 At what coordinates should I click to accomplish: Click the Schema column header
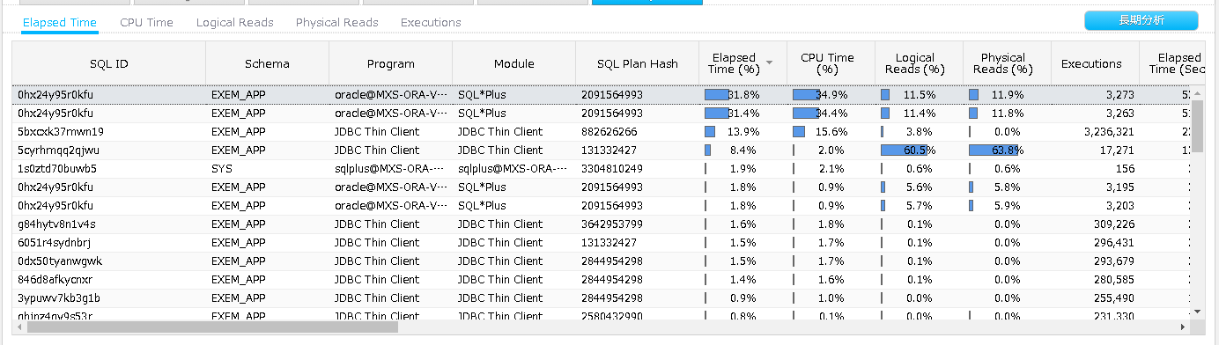267,63
